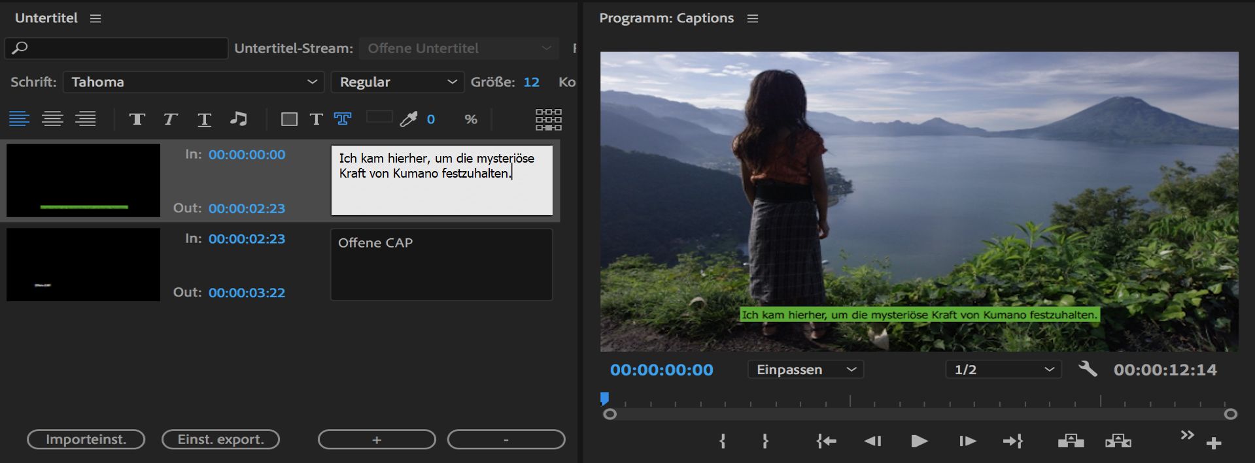Select the background color box icon

coord(289,119)
